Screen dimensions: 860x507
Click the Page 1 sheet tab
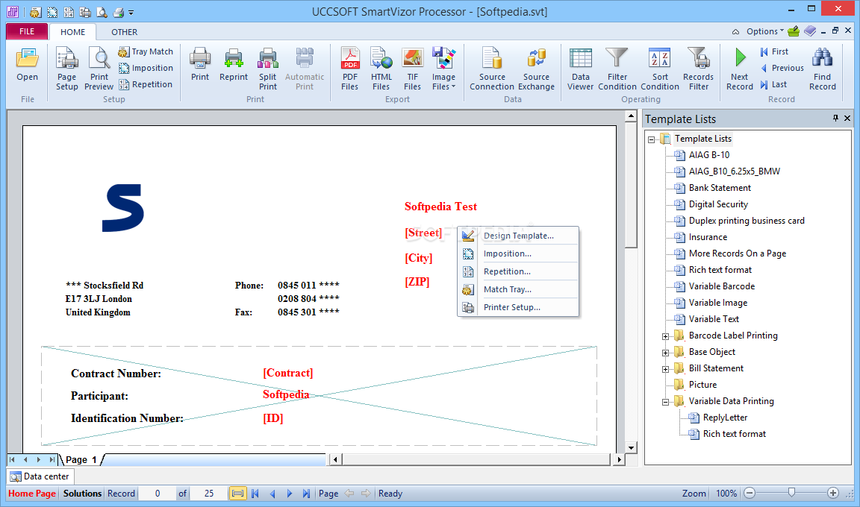[81, 459]
